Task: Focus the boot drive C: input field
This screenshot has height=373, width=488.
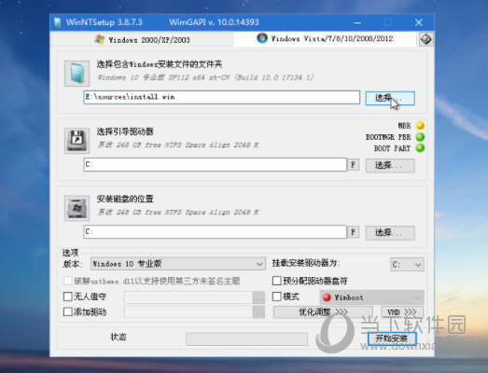Action: [x=215, y=164]
